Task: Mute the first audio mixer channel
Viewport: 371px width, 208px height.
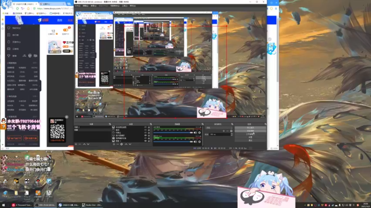Action: coord(195,133)
